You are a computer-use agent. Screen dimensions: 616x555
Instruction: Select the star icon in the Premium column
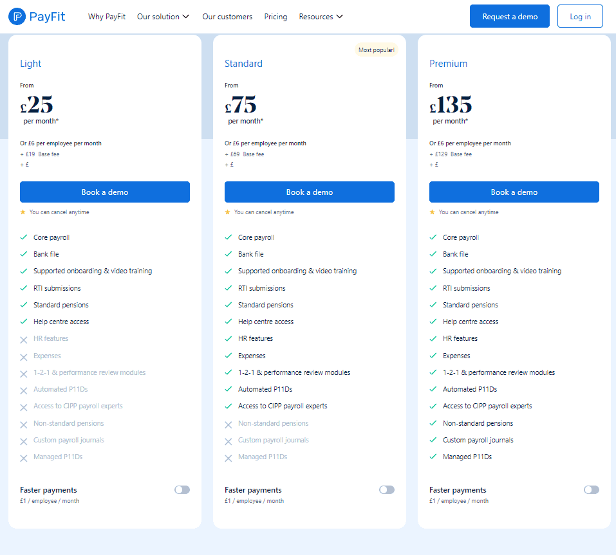tap(433, 212)
